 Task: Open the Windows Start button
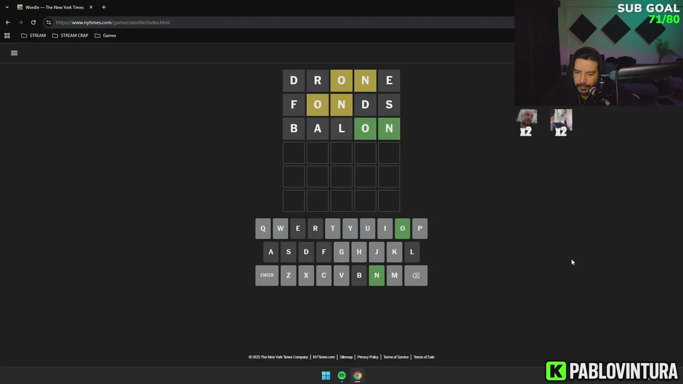326,375
